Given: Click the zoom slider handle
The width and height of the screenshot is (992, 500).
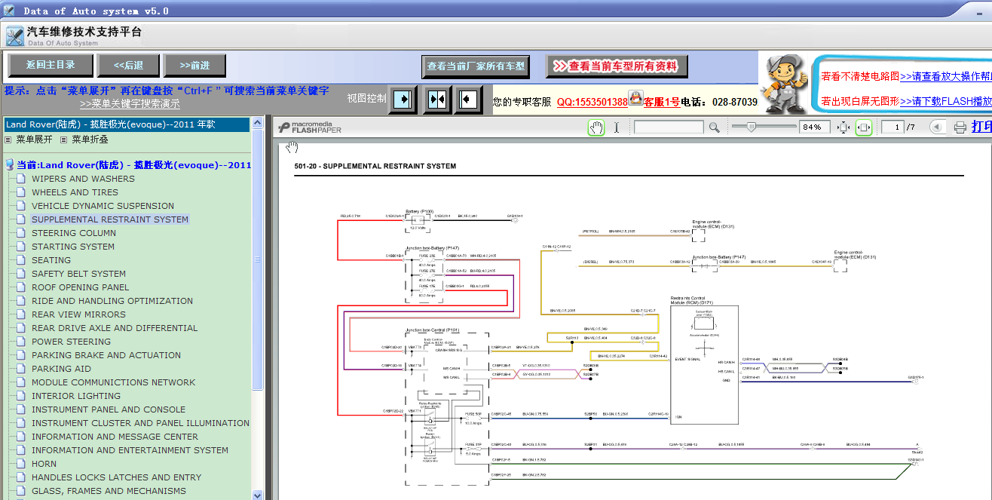Looking at the screenshot, I should [751, 127].
